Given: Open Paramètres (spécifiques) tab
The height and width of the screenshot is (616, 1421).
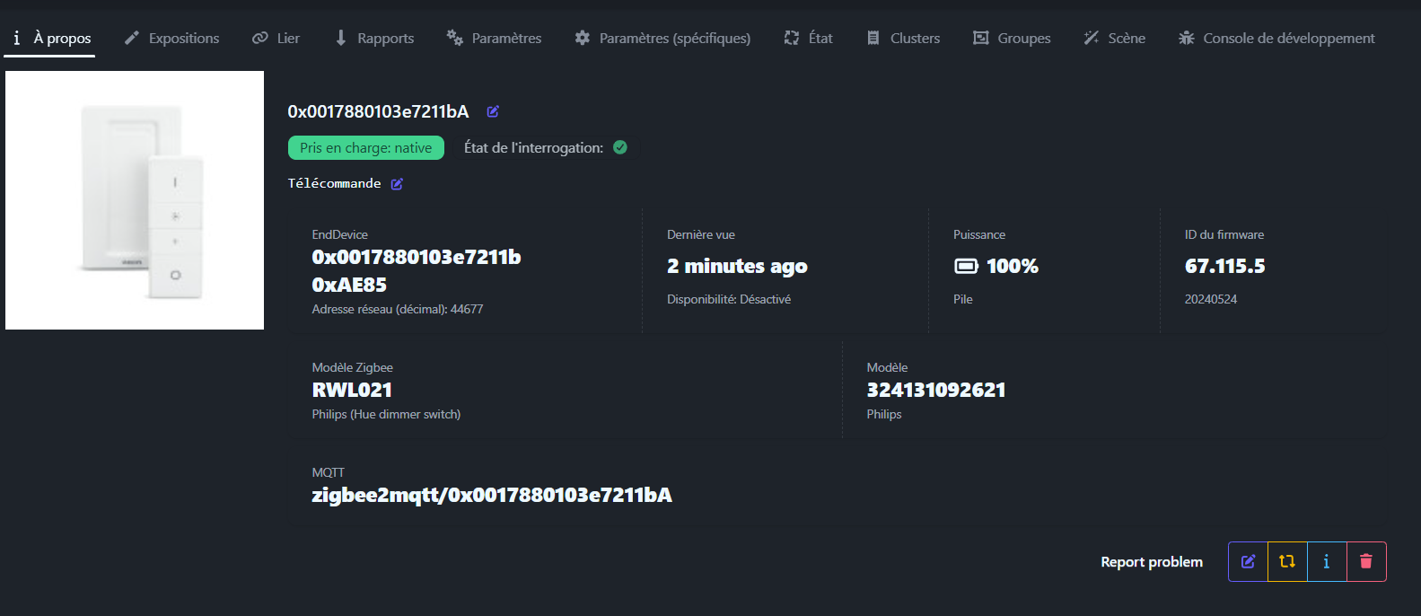Looking at the screenshot, I should point(662,38).
